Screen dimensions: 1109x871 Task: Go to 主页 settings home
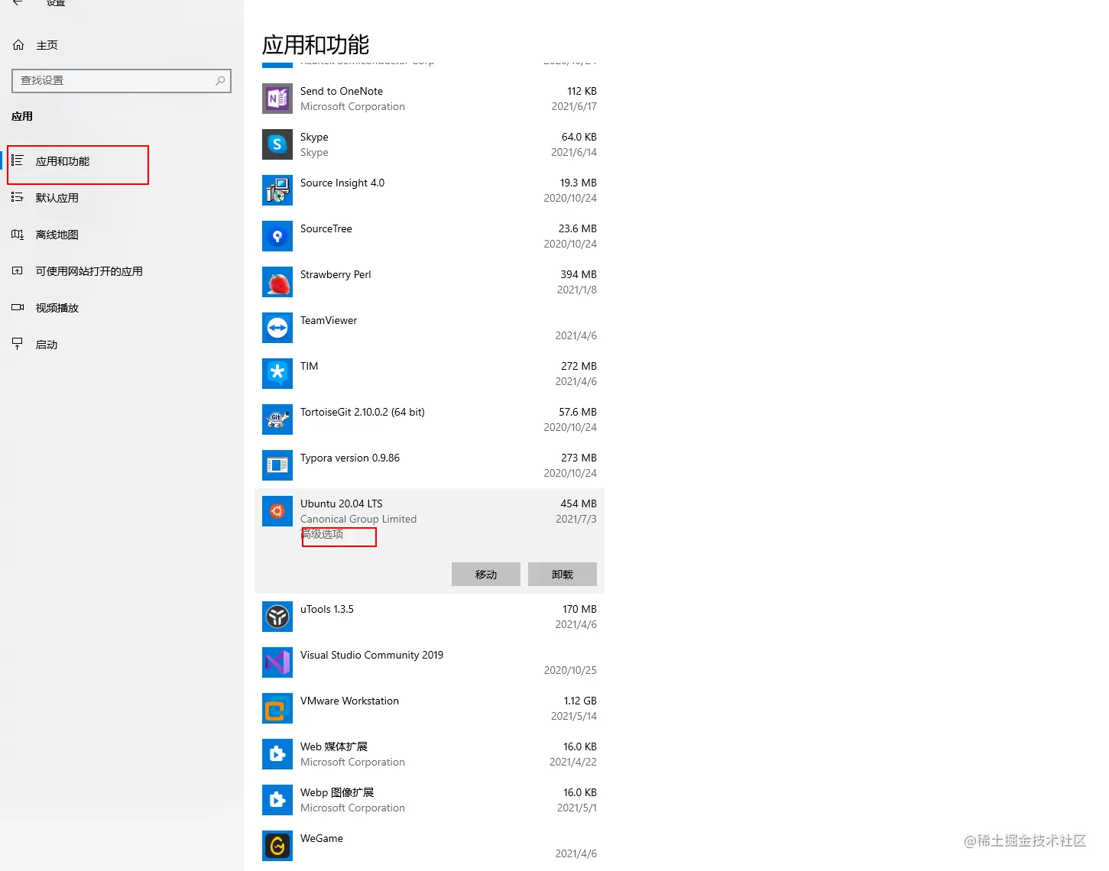(x=122, y=45)
